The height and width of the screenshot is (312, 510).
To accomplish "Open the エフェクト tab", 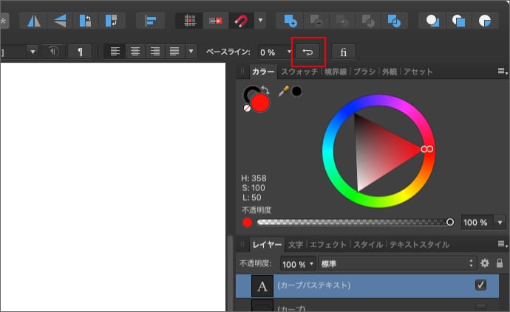I will pyautogui.click(x=327, y=244).
